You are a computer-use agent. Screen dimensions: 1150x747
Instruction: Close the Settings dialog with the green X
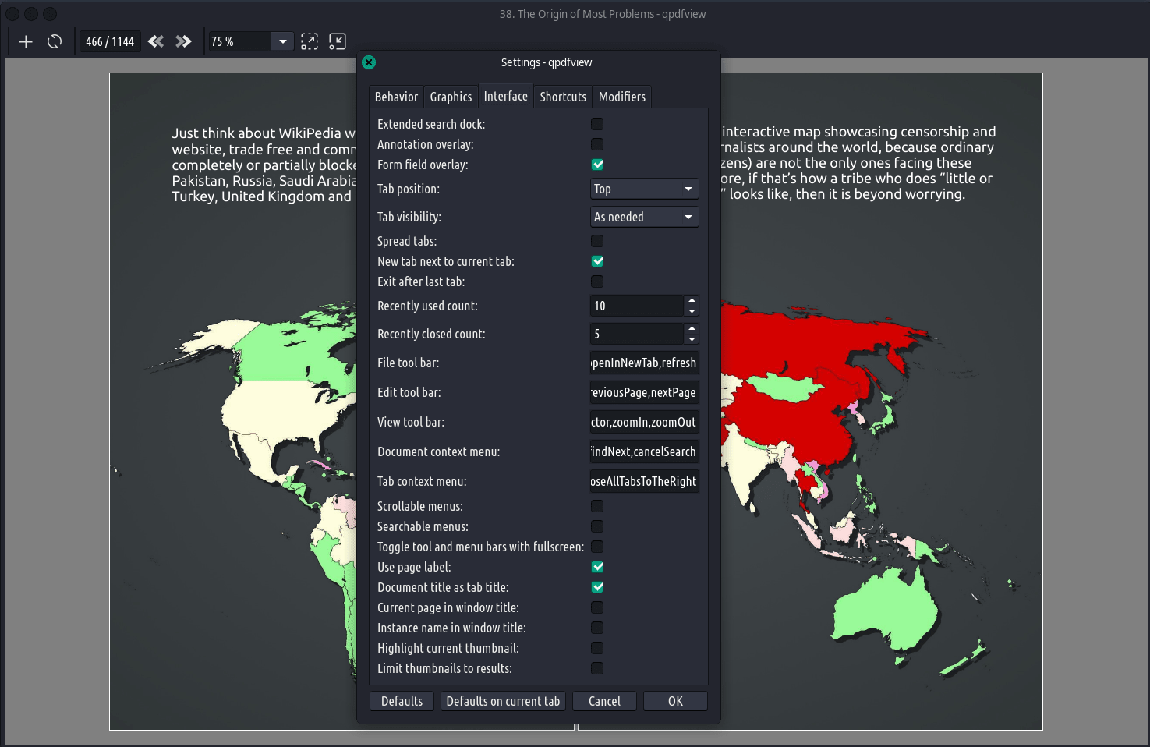[x=369, y=62]
